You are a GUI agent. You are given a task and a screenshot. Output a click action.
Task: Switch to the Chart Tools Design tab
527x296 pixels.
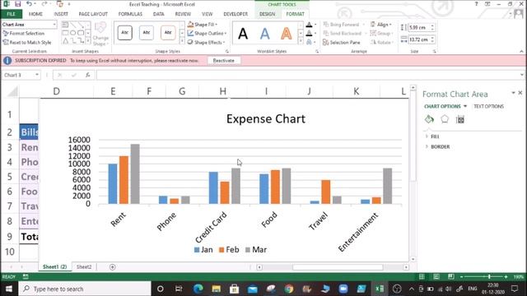pyautogui.click(x=267, y=14)
